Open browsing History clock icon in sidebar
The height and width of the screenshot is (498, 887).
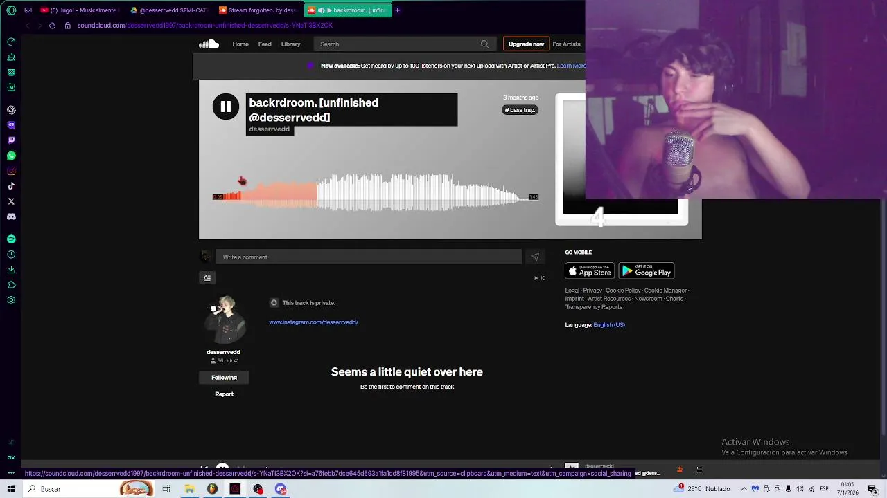point(11,255)
